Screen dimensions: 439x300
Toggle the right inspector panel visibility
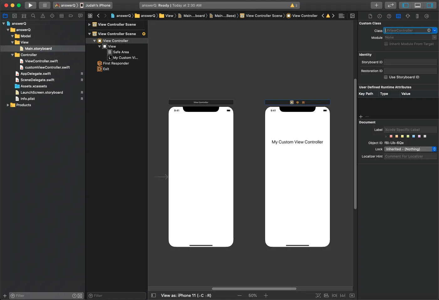click(430, 5)
